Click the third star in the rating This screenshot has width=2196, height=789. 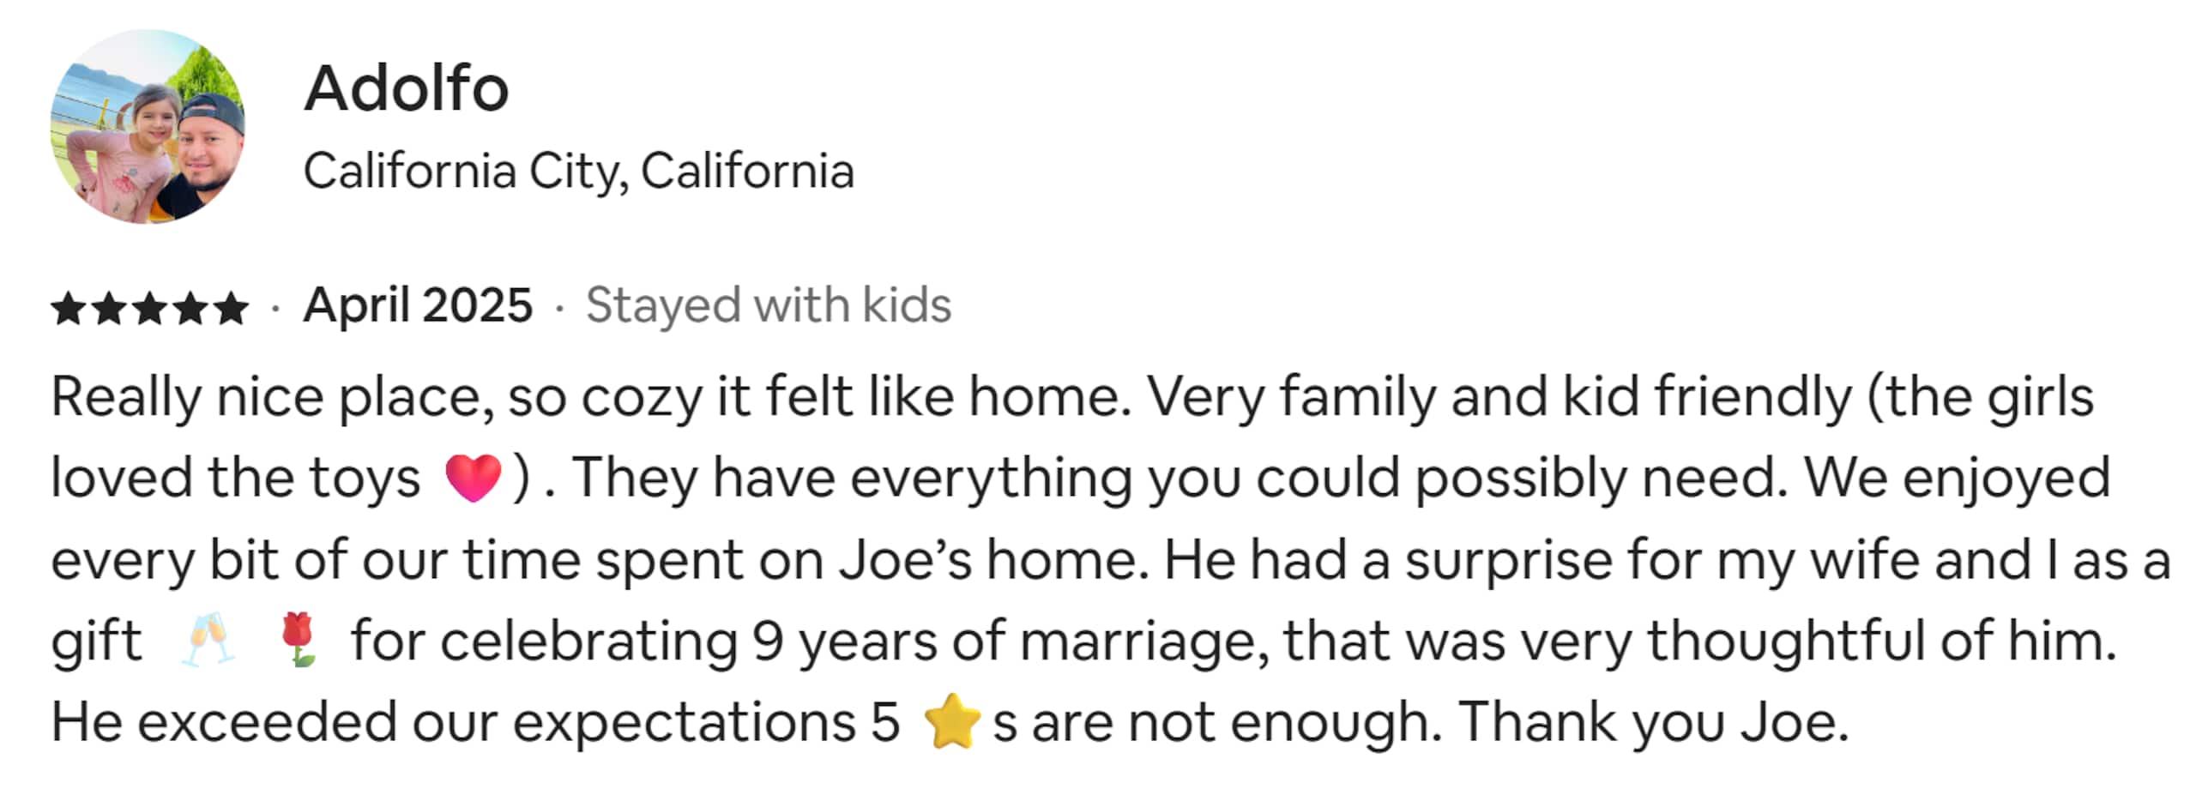point(149,309)
